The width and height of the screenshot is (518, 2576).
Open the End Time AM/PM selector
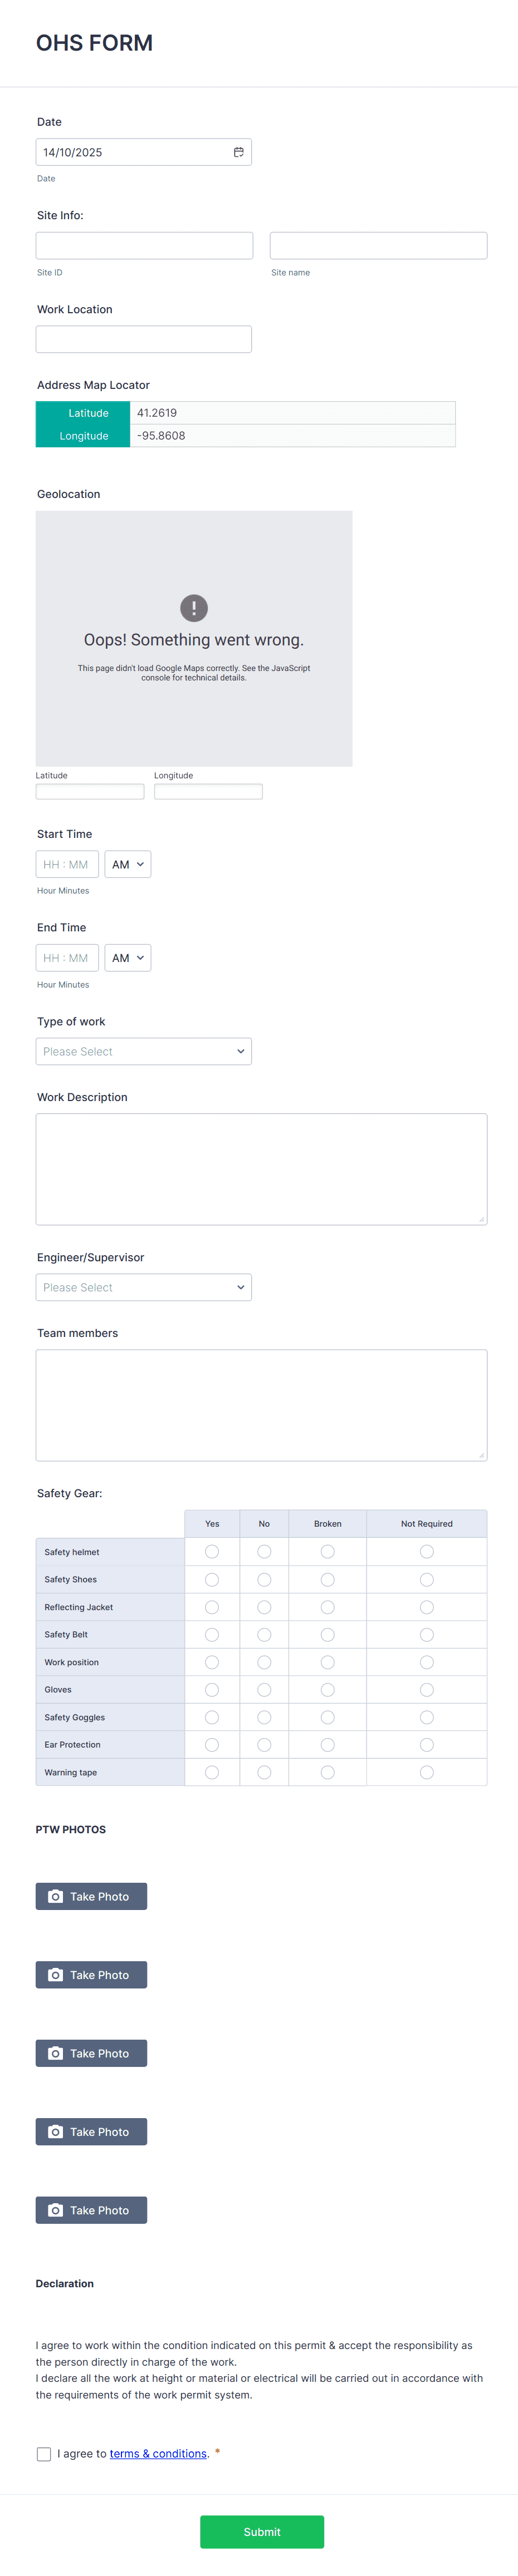click(127, 957)
